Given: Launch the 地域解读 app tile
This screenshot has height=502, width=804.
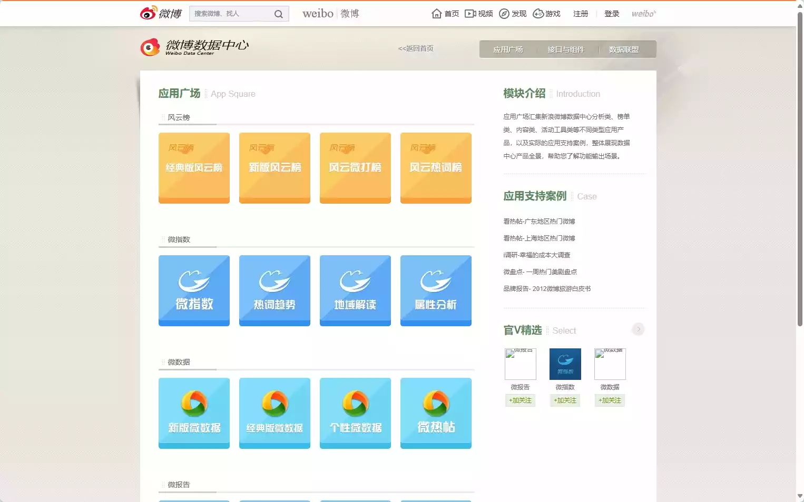Looking at the screenshot, I should (x=355, y=290).
